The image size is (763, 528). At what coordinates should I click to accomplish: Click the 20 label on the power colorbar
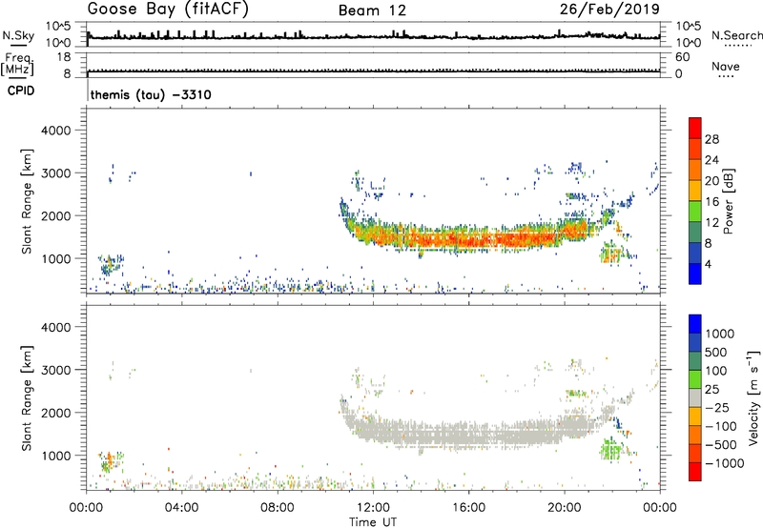711,181
